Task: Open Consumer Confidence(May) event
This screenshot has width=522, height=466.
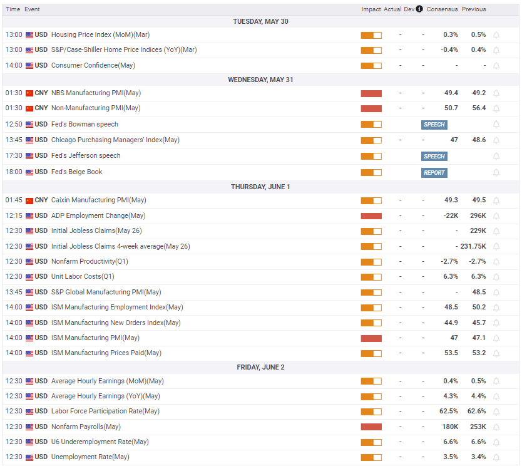Action: (93, 65)
